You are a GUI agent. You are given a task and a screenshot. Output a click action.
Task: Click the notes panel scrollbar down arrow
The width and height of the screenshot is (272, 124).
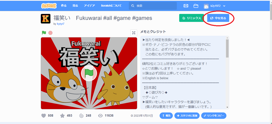point(227,107)
